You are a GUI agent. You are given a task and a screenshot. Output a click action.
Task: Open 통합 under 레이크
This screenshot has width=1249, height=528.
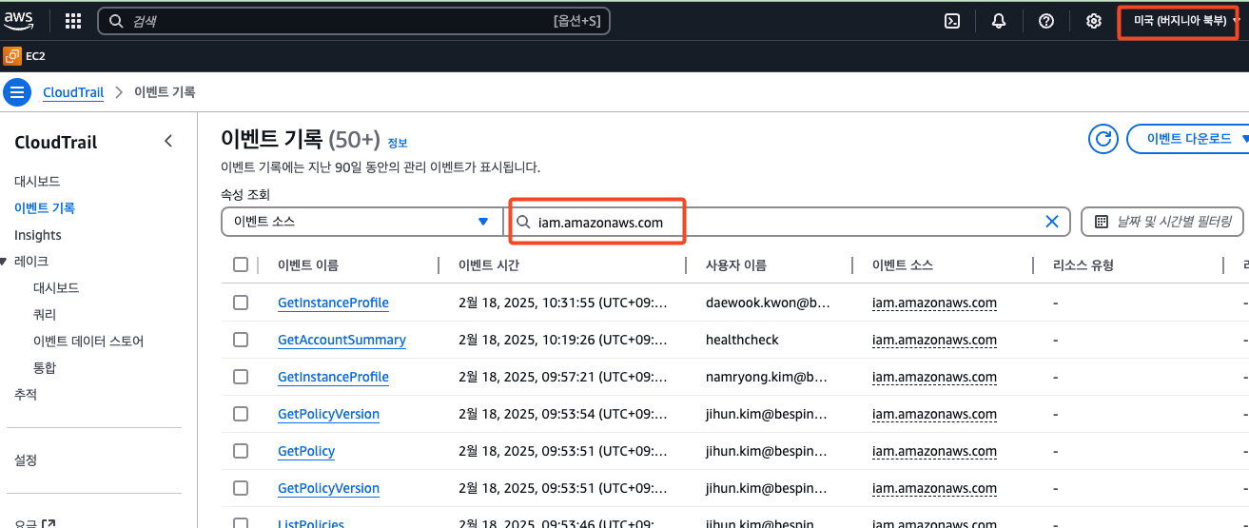coord(45,367)
